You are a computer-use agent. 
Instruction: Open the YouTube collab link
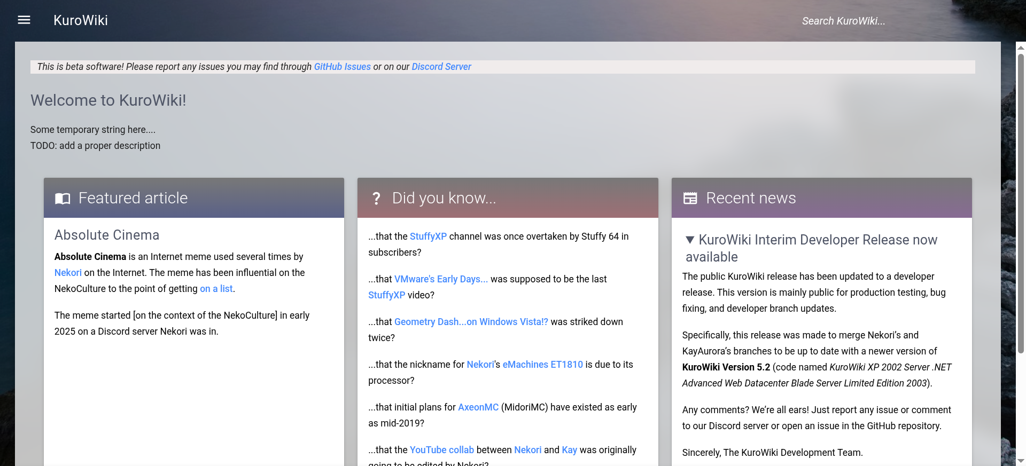tap(442, 450)
